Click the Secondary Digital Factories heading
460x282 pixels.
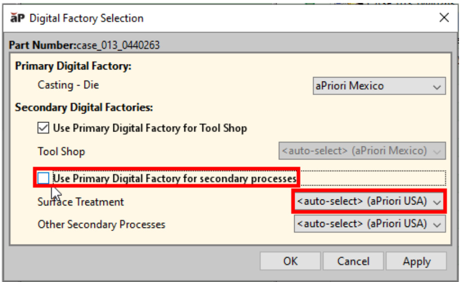point(84,107)
